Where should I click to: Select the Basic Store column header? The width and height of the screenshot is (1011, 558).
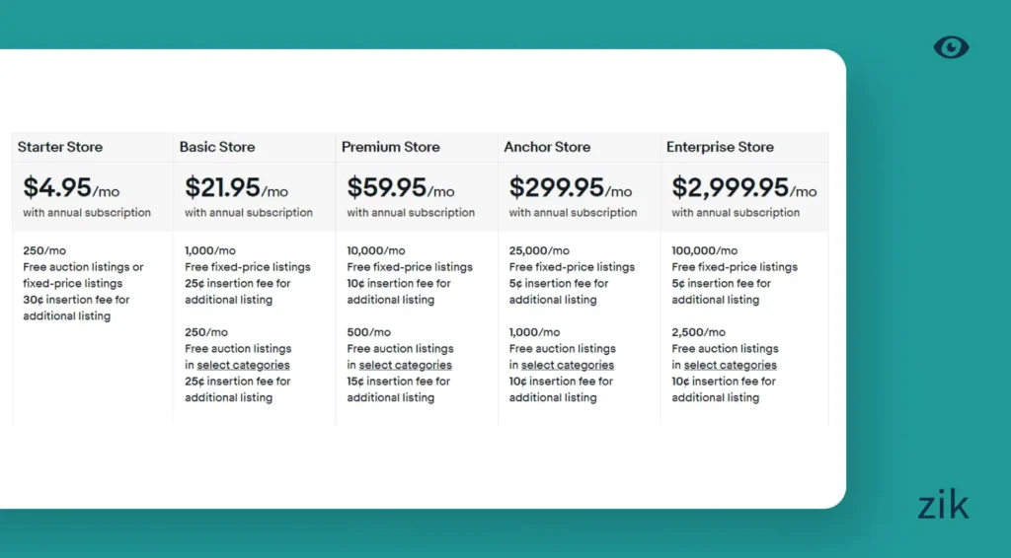tap(217, 147)
